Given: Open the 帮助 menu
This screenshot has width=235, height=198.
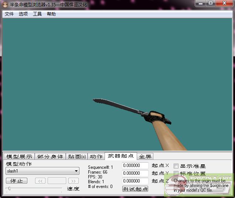Looking at the screenshot, I should point(51,14).
